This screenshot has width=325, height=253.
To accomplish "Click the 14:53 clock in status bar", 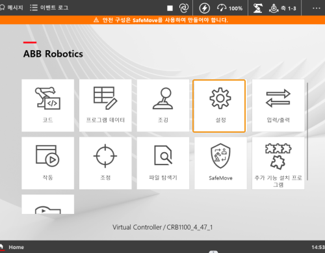I will pyautogui.click(x=318, y=247).
